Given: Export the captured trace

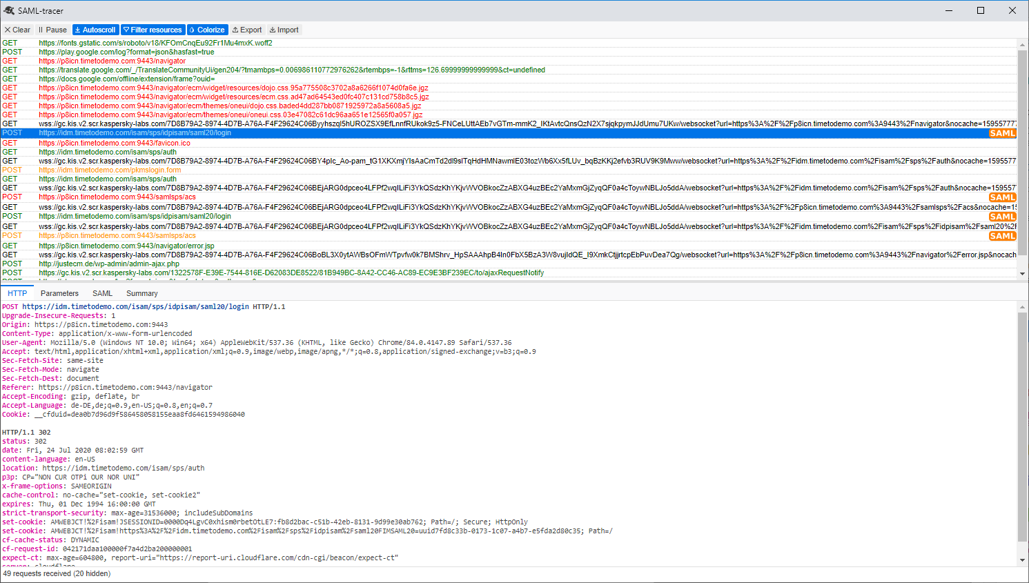Looking at the screenshot, I should click(x=246, y=30).
